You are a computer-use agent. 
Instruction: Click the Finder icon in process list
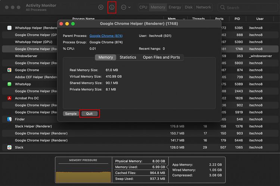point(9,119)
